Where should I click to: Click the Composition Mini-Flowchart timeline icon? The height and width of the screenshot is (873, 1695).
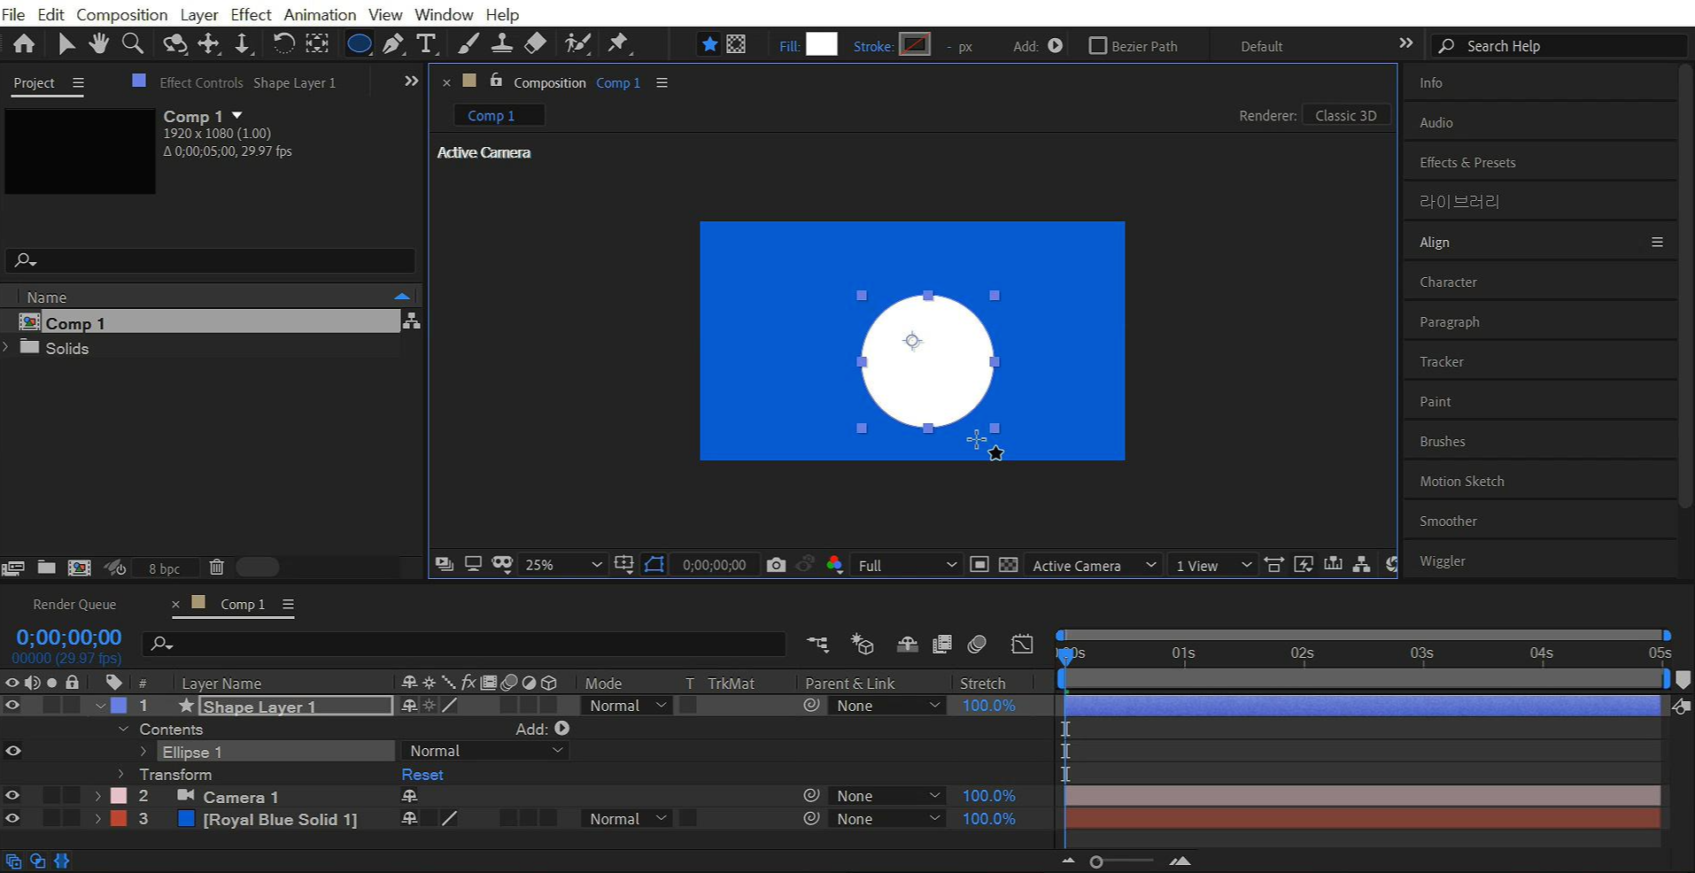[x=817, y=645]
